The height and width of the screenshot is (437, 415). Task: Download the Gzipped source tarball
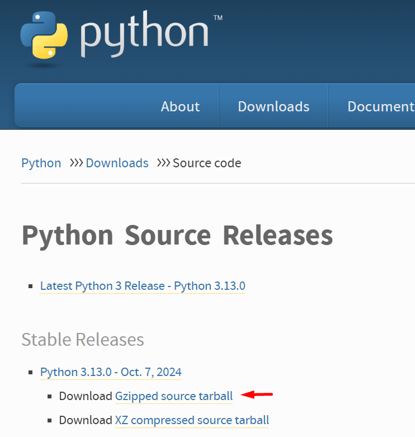pyautogui.click(x=174, y=396)
